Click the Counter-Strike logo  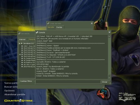click(18, 101)
